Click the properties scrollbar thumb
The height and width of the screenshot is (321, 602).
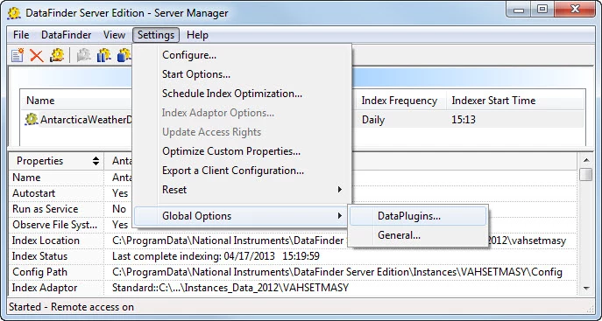[x=586, y=174]
